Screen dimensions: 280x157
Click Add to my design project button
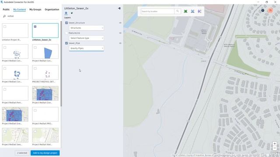pos(45,153)
